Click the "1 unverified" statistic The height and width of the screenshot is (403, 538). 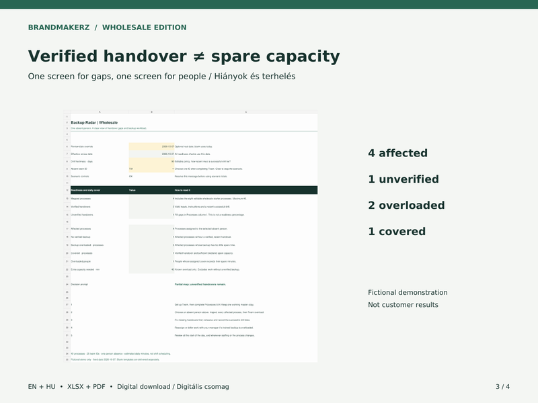[403, 179]
